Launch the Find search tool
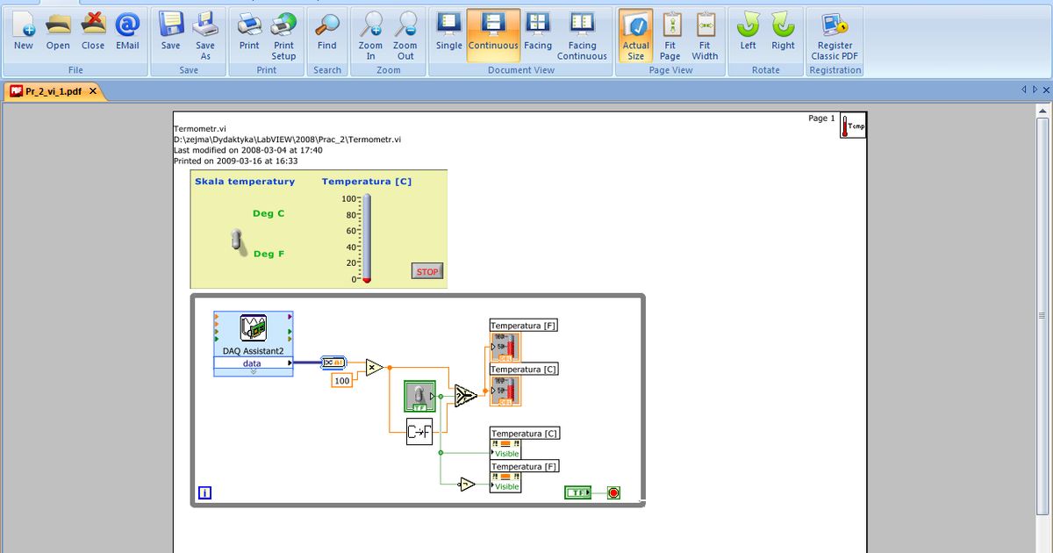The height and width of the screenshot is (553, 1053). (327, 32)
